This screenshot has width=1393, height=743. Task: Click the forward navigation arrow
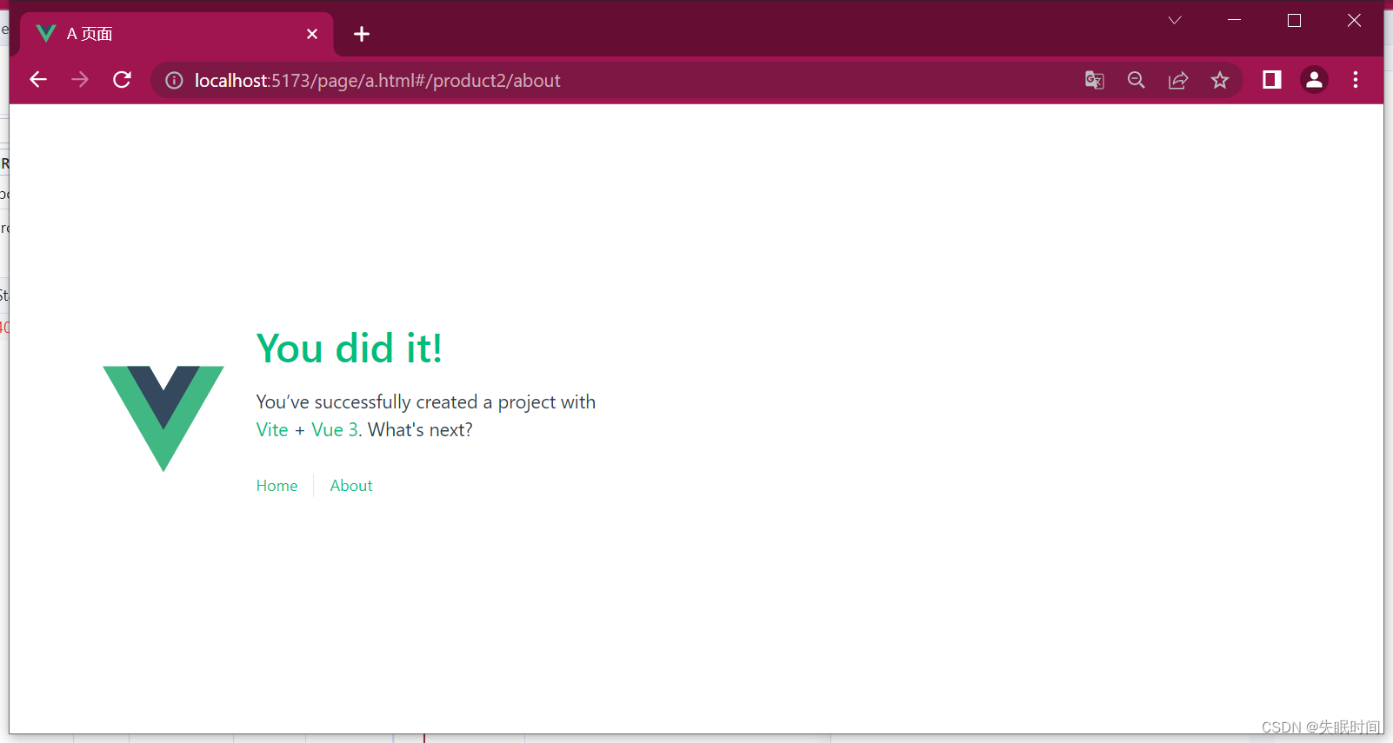80,80
